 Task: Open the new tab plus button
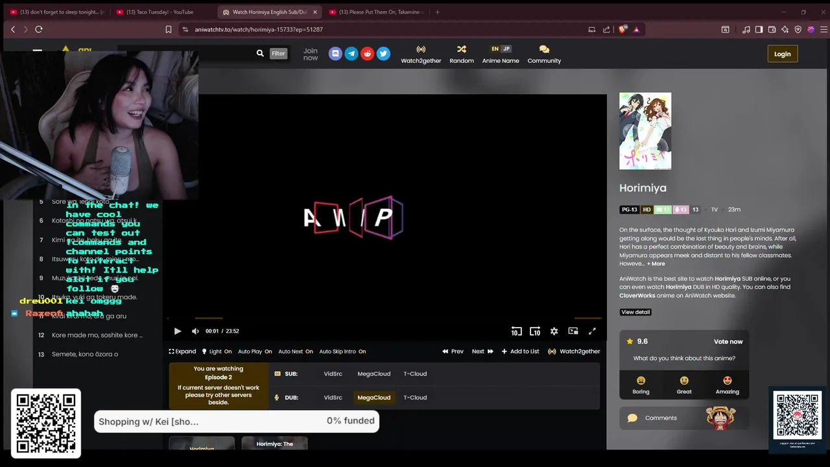pyautogui.click(x=437, y=12)
